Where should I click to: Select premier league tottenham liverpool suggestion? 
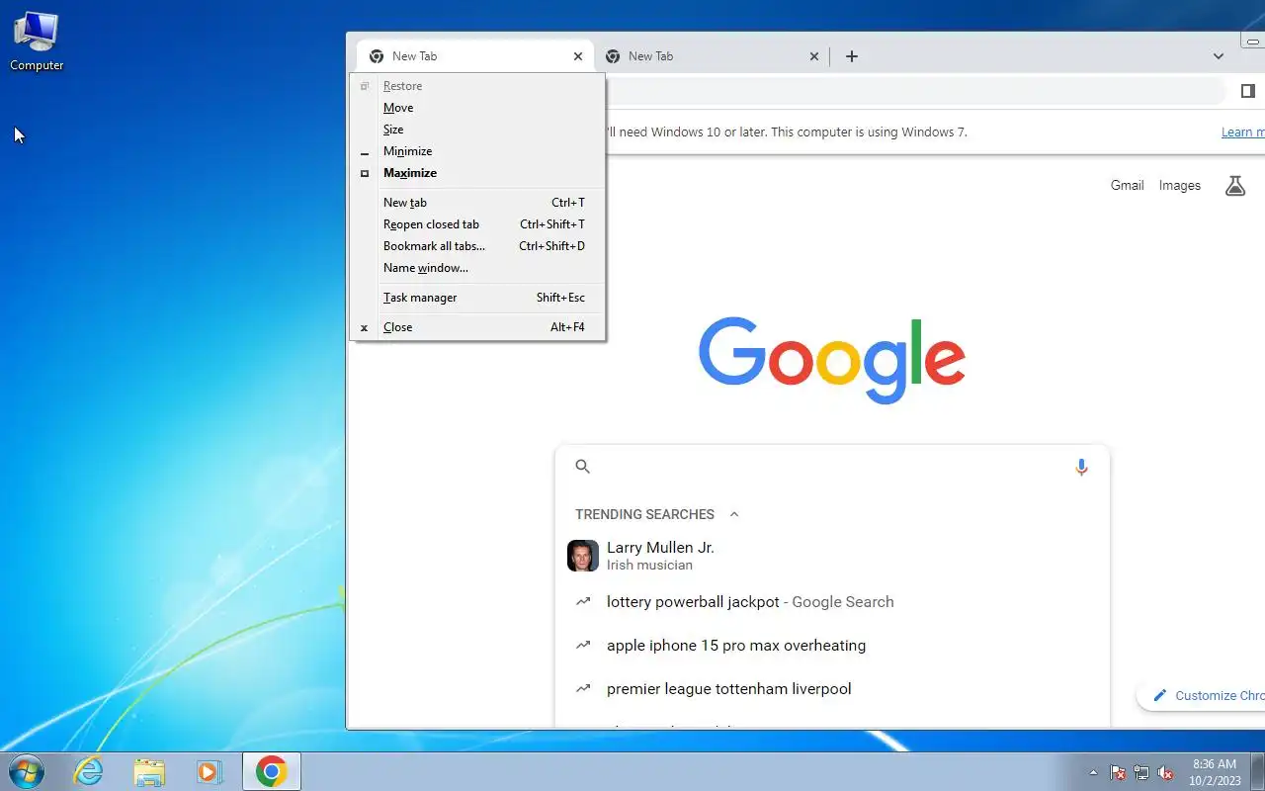[832, 688]
